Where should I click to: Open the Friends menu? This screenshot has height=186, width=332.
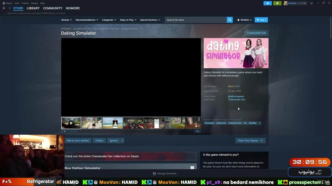tap(25, 3)
